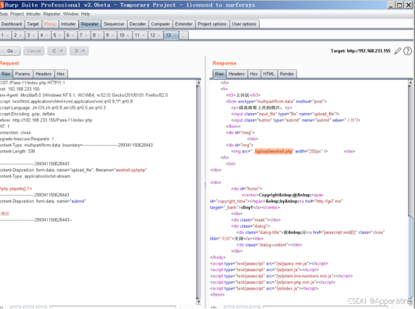Switch to the Proxy tab
The image size is (415, 309).
tap(50, 24)
